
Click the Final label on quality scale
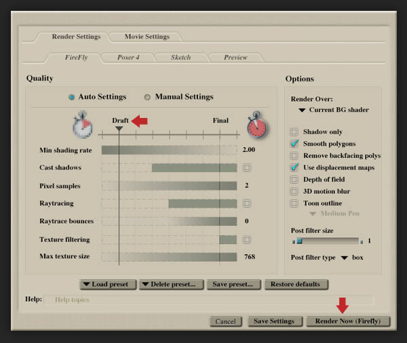coord(220,121)
